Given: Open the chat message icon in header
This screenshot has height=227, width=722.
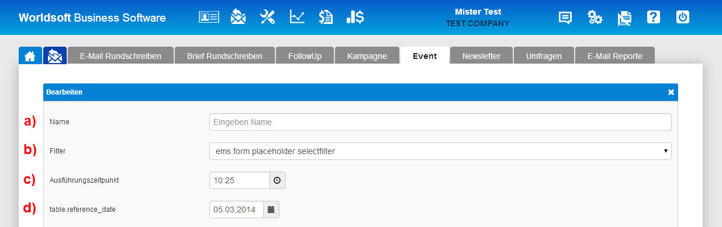Looking at the screenshot, I should click(x=565, y=18).
